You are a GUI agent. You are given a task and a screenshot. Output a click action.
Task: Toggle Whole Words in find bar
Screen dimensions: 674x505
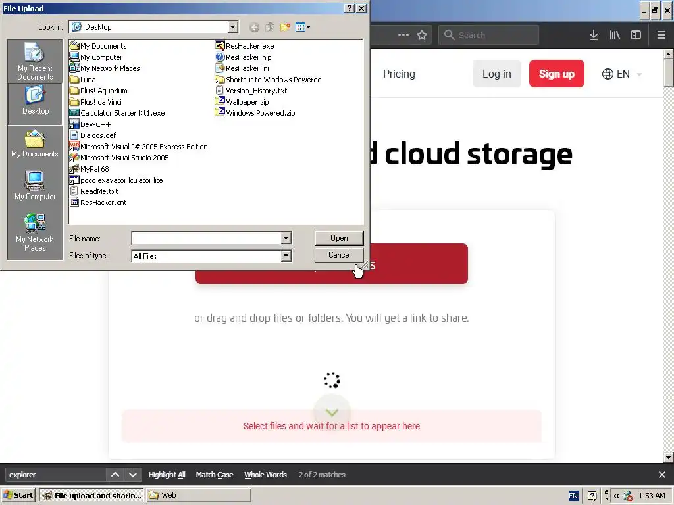(x=265, y=475)
